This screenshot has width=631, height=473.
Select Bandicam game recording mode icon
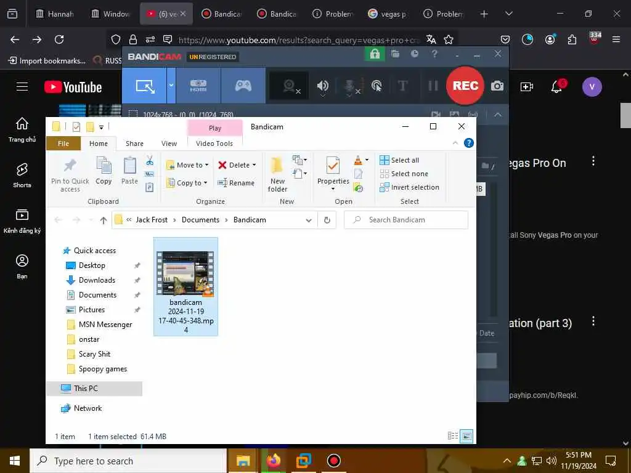click(x=243, y=86)
